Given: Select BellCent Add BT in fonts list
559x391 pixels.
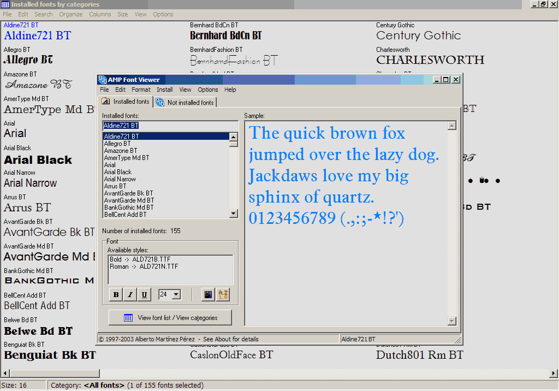Looking at the screenshot, I should (x=166, y=215).
